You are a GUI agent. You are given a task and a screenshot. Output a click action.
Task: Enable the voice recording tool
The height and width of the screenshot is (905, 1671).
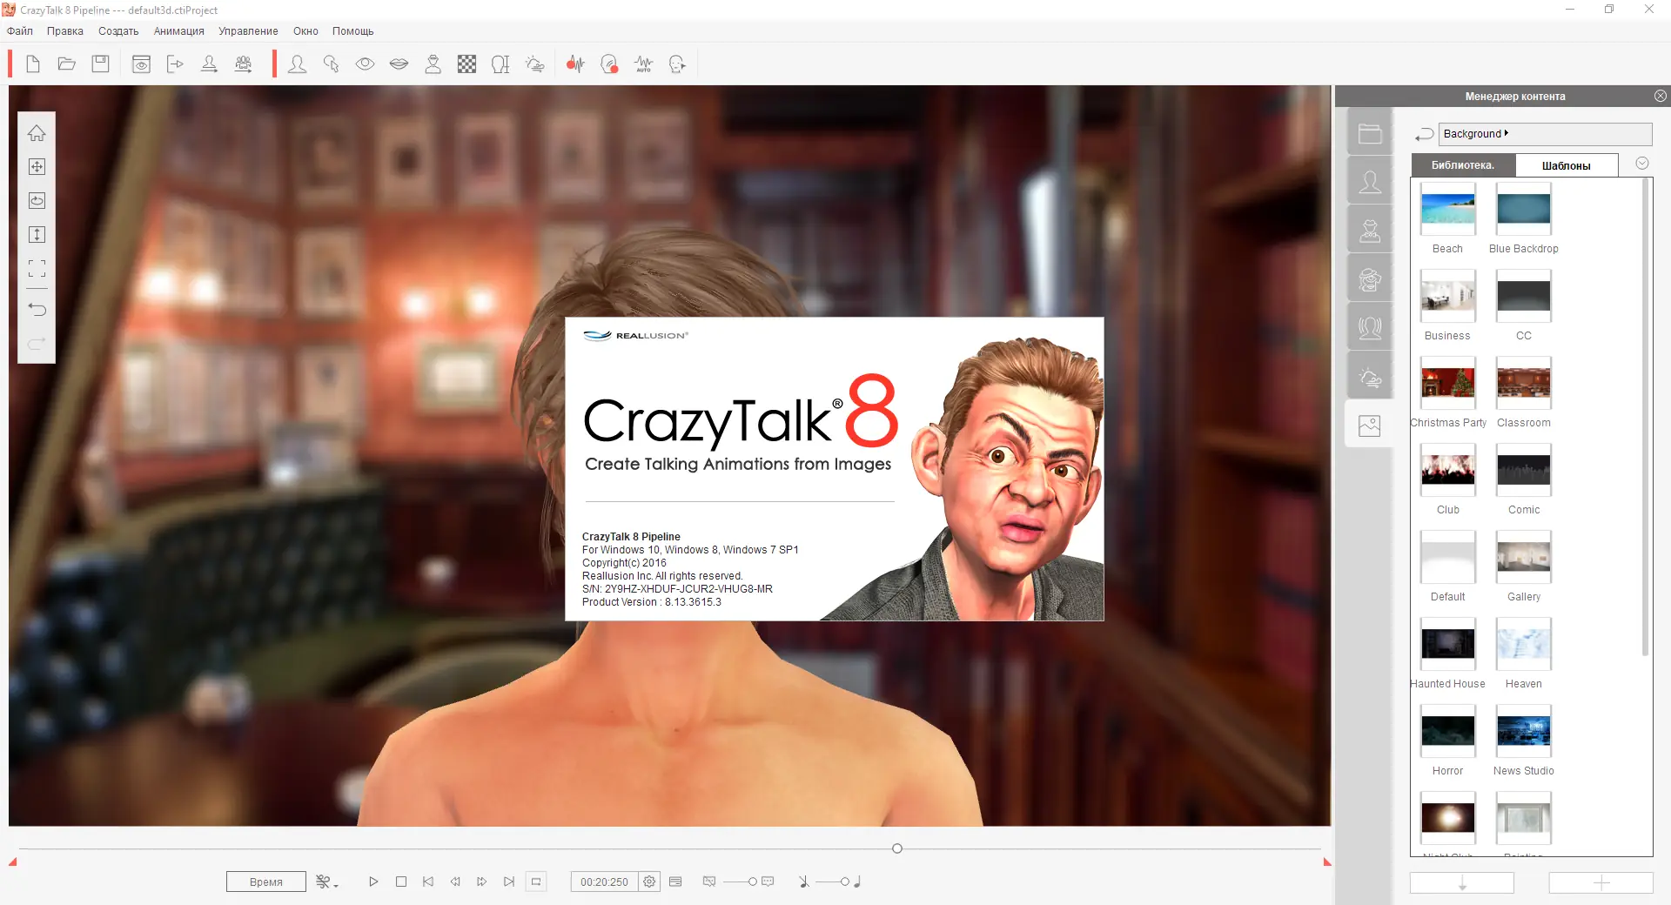(x=575, y=64)
